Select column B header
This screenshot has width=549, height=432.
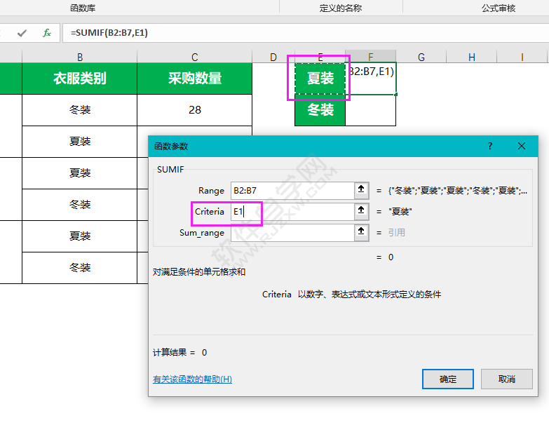pos(79,57)
